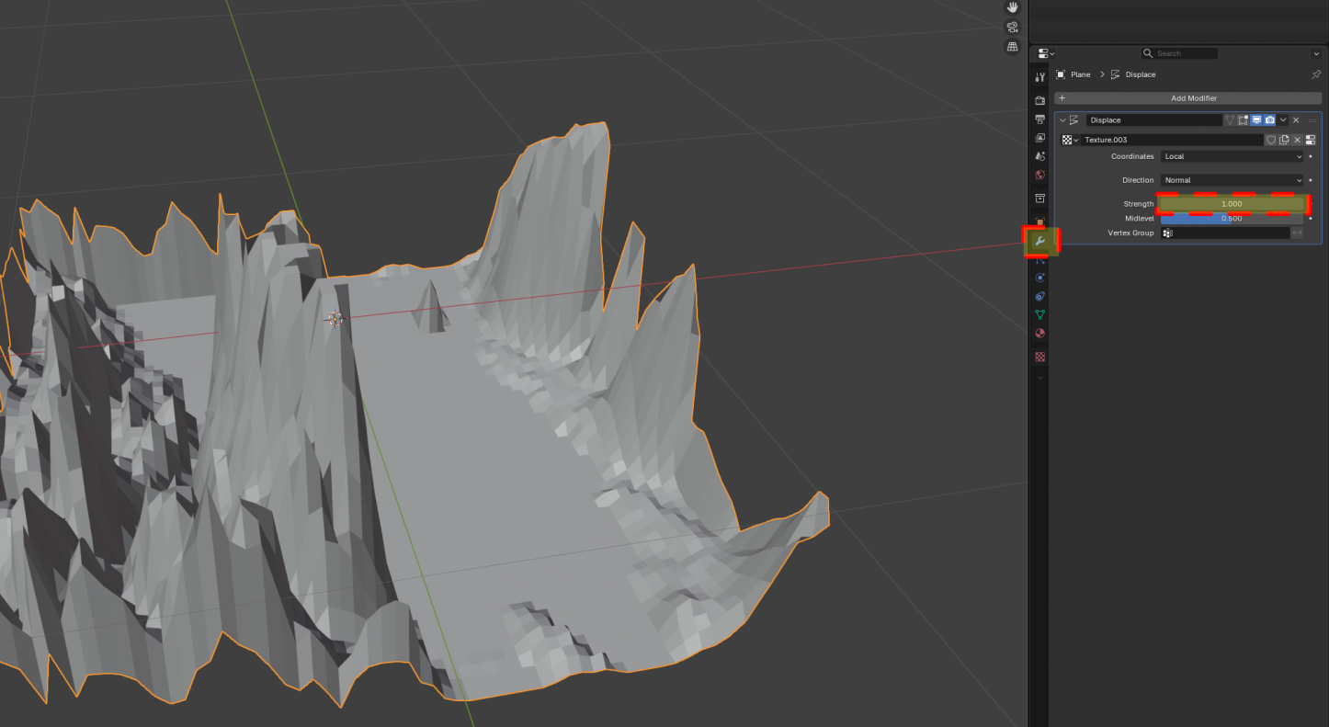Image resolution: width=1329 pixels, height=727 pixels.
Task: Click the Add Modifier button
Action: (1188, 97)
